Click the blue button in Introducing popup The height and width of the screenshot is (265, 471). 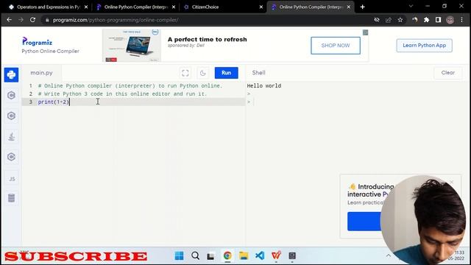pyautogui.click(x=364, y=222)
